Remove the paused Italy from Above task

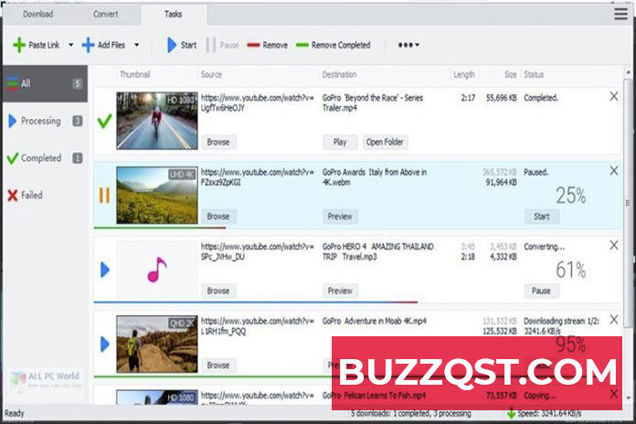click(614, 171)
